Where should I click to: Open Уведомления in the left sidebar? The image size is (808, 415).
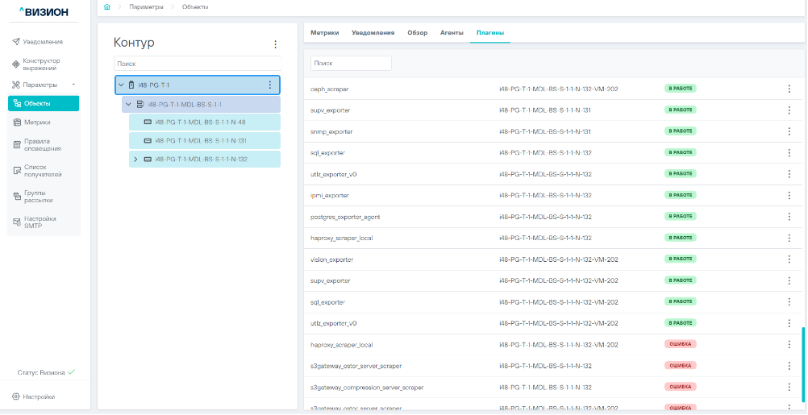coord(43,41)
